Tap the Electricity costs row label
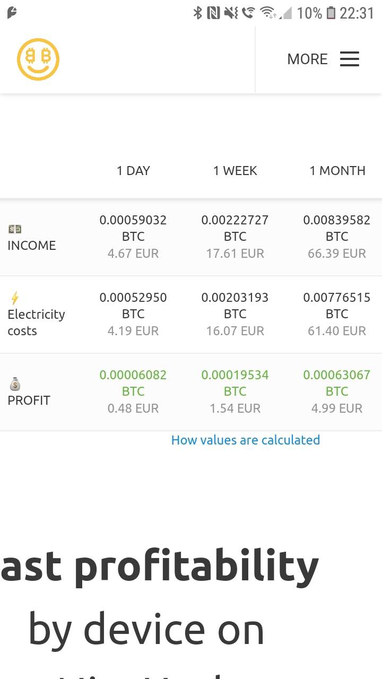The width and height of the screenshot is (382, 679). coord(36,323)
